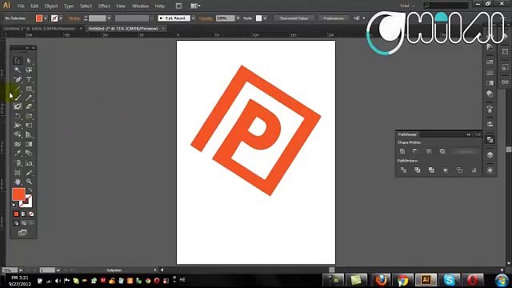Change the screen mode
The image size is (512, 288).
pyautogui.click(x=22, y=233)
